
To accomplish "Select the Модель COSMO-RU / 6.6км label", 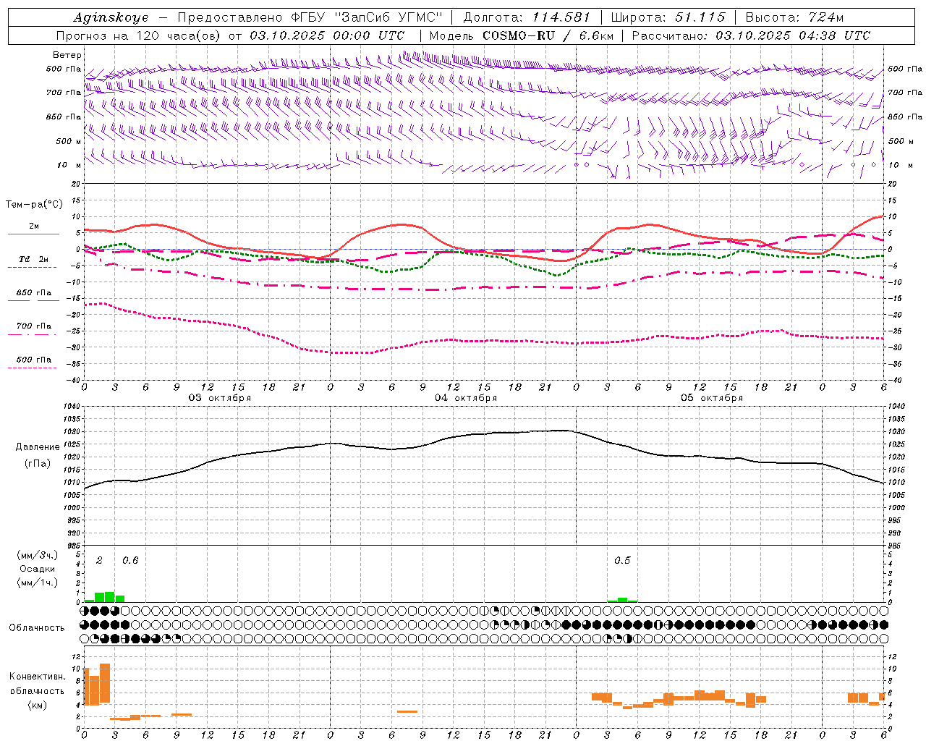I will pos(522,35).
